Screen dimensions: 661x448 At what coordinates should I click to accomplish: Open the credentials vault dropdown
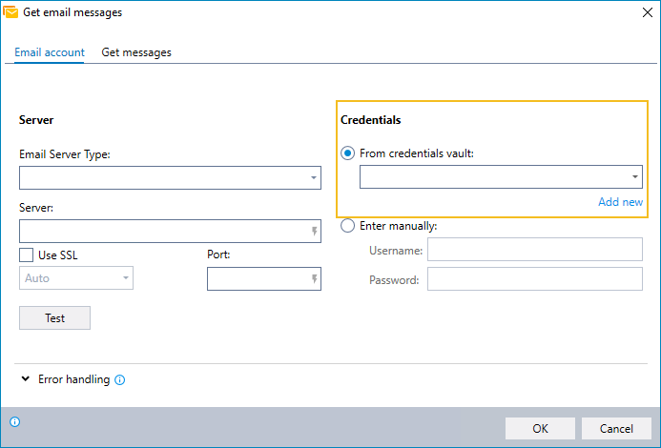coord(501,176)
